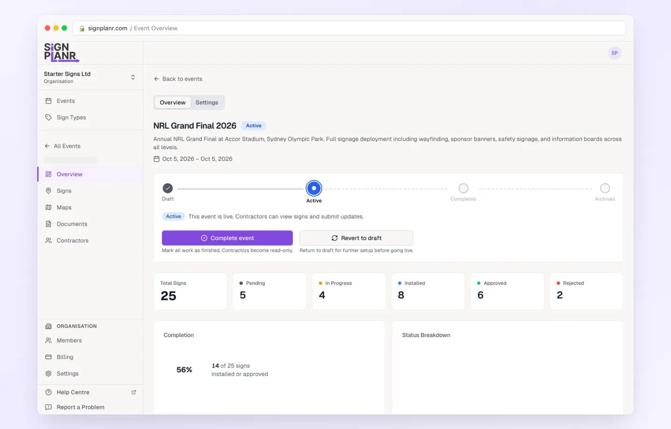The image size is (671, 429).
Task: Switch to the Overview tab
Action: click(x=172, y=103)
